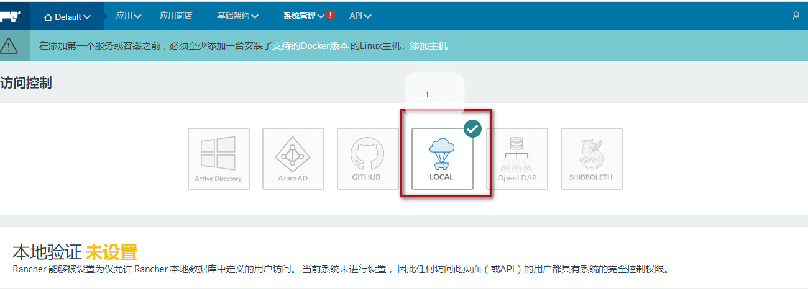Viewport: 808px width, 289px height.
Task: Select OpenLDAP authentication
Action: click(x=516, y=159)
